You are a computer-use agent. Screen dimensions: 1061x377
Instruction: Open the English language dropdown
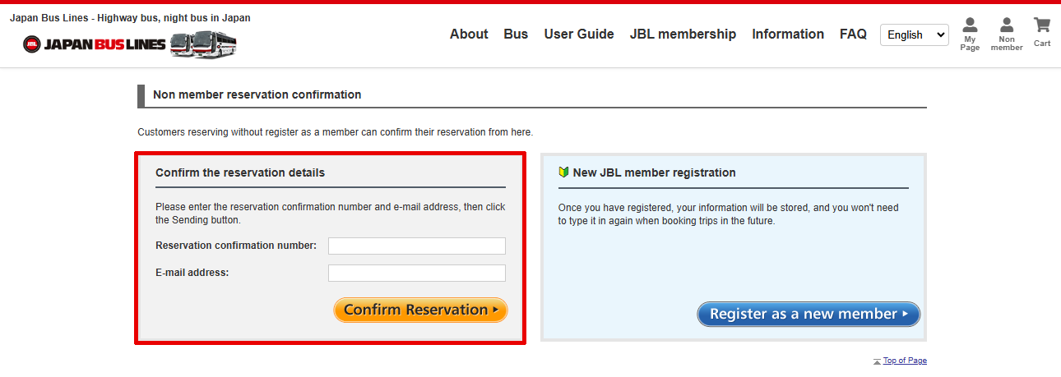pyautogui.click(x=914, y=34)
